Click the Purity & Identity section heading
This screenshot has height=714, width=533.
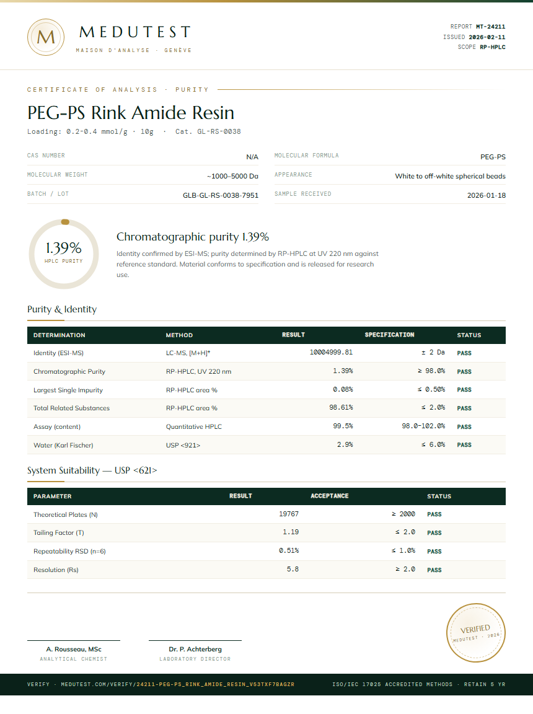click(62, 309)
